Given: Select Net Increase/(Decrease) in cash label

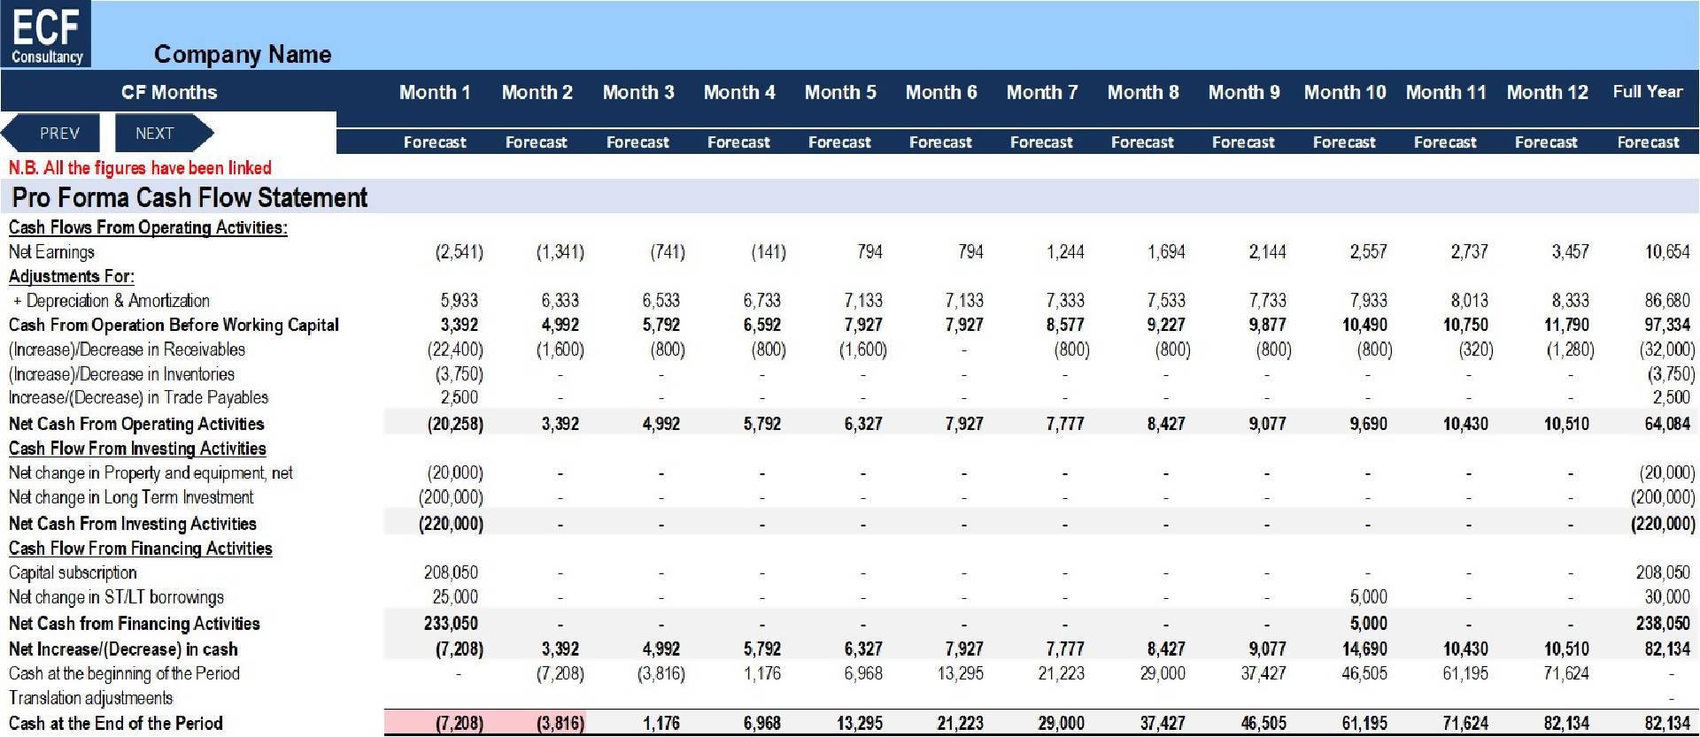Looking at the screenshot, I should click(123, 649).
